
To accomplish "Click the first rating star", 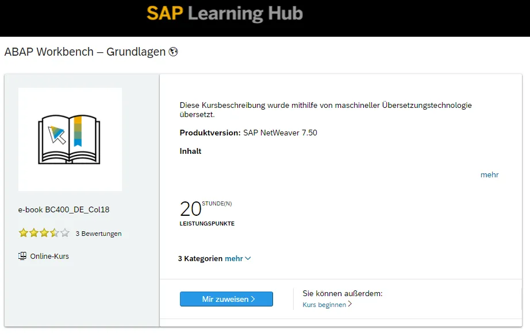I will pos(24,233).
